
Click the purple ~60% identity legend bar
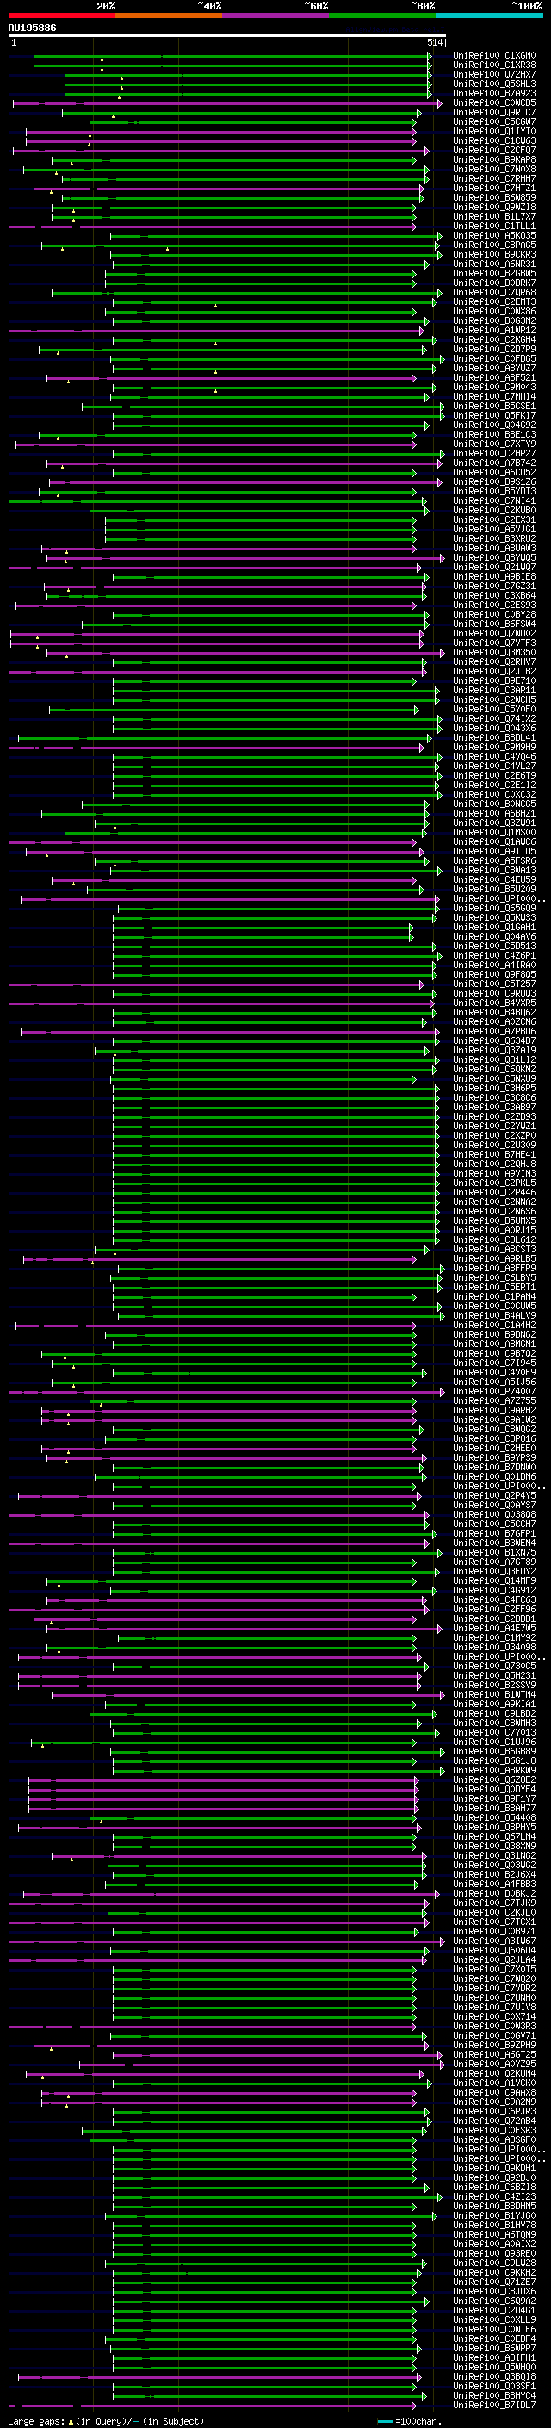(276, 16)
